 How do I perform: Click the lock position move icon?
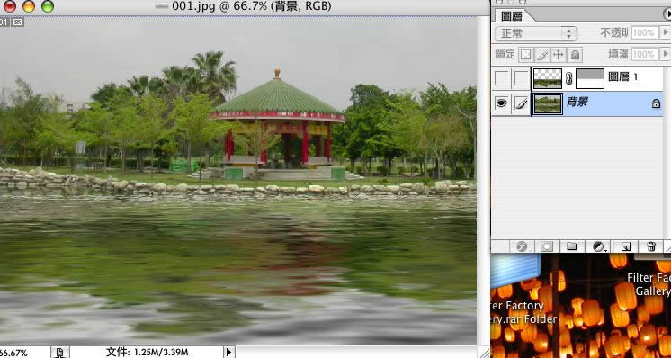click(558, 55)
